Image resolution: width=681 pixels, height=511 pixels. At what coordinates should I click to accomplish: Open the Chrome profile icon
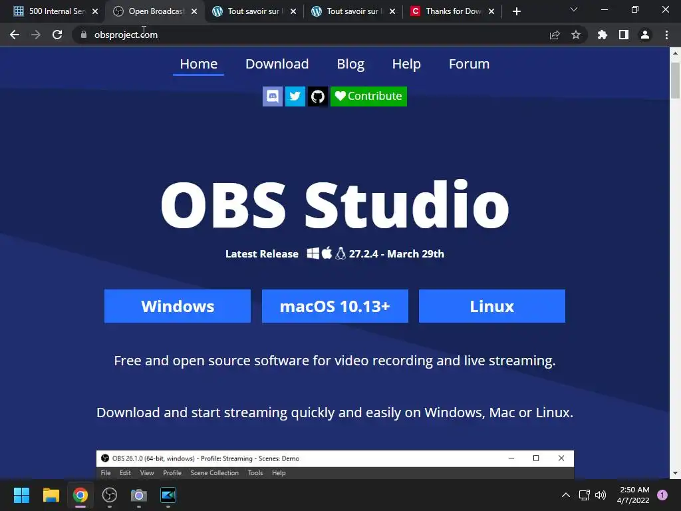(645, 35)
